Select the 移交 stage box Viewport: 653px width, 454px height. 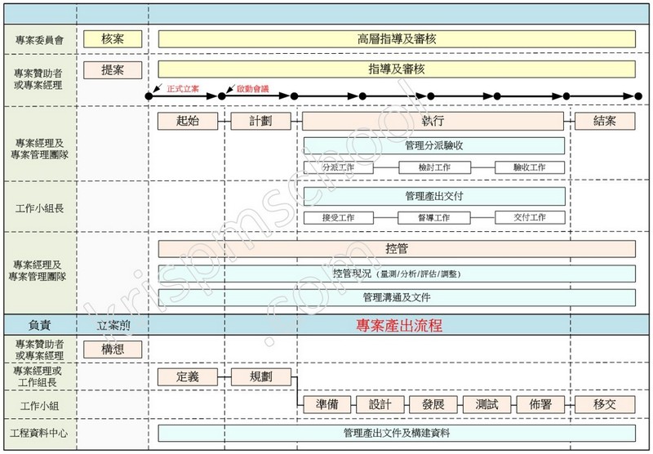(604, 405)
